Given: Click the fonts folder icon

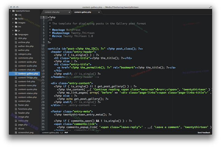Looking at the screenshot, I should point(16,19).
